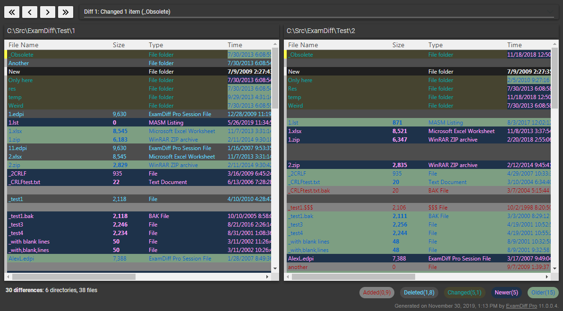Toggle the Older(15) filter
563x311 pixels.
click(x=543, y=293)
